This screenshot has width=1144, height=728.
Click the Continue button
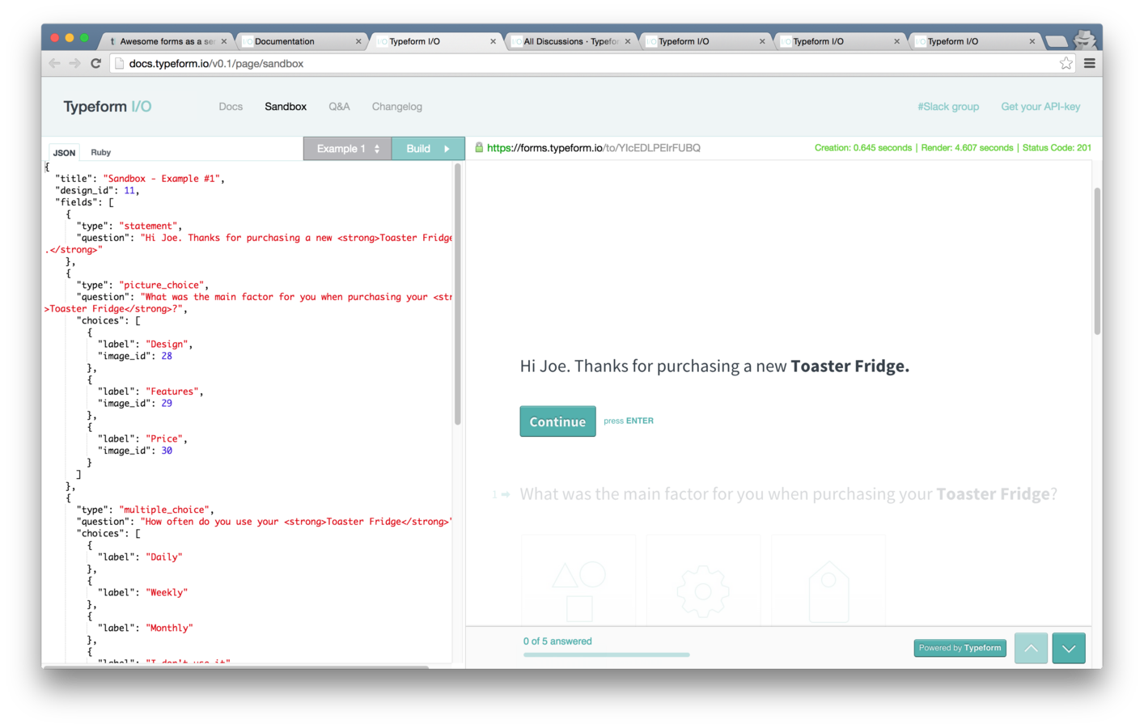point(557,421)
